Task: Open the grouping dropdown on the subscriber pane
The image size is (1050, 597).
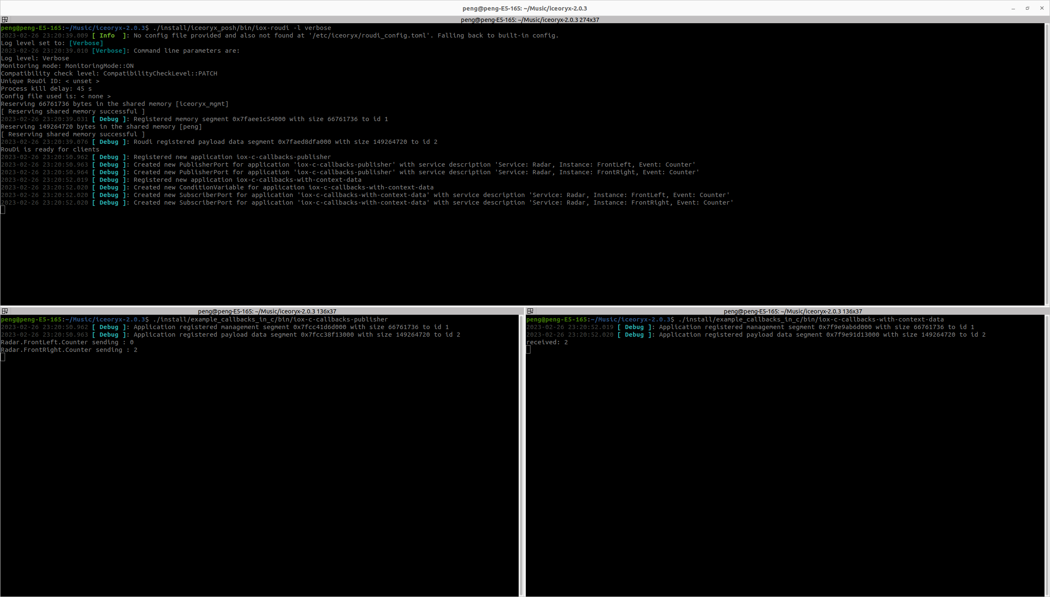Action: 530,311
